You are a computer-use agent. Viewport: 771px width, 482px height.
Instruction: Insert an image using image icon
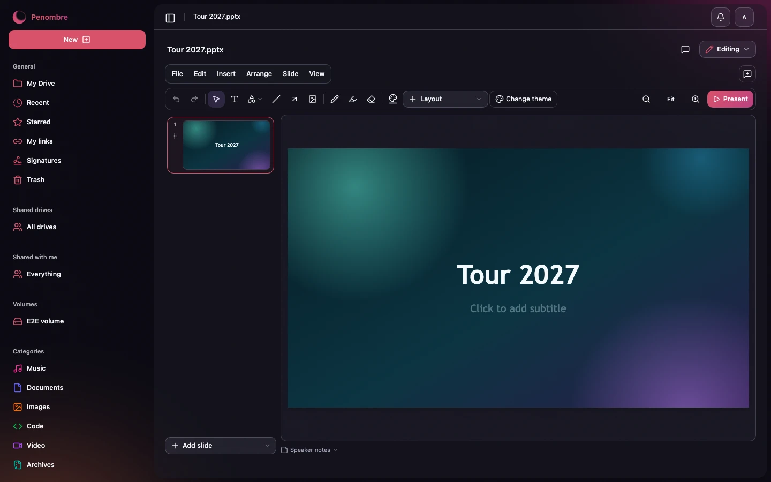[313, 99]
